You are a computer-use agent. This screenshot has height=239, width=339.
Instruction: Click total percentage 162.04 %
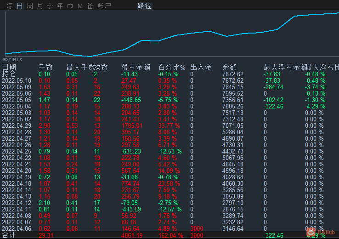point(171,235)
